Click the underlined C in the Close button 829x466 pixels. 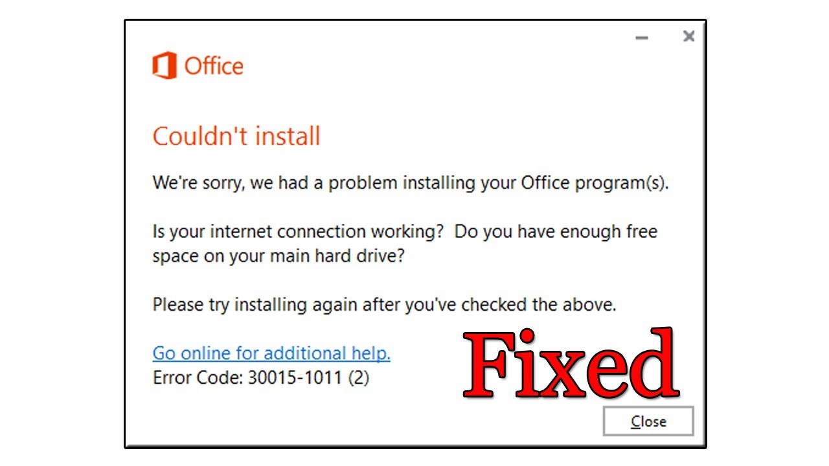637,421
